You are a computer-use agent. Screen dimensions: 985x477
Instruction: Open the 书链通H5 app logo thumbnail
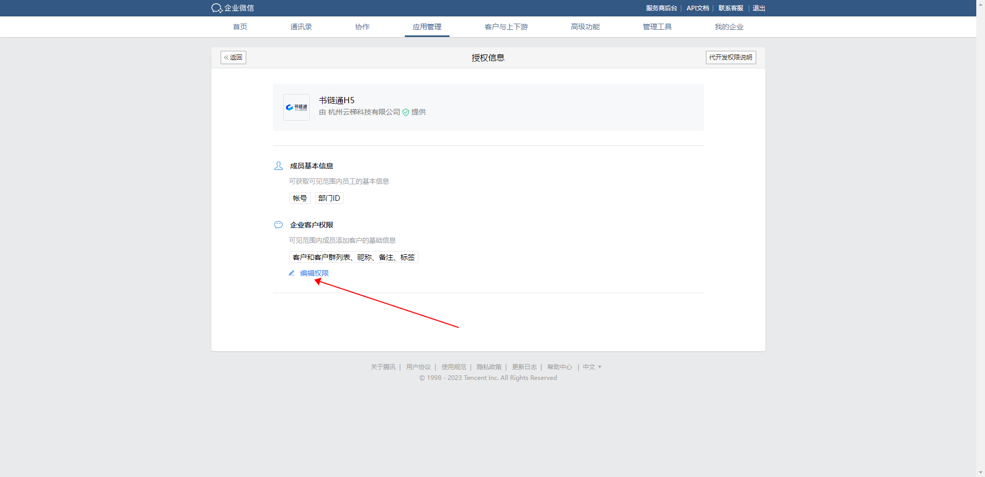pyautogui.click(x=297, y=107)
